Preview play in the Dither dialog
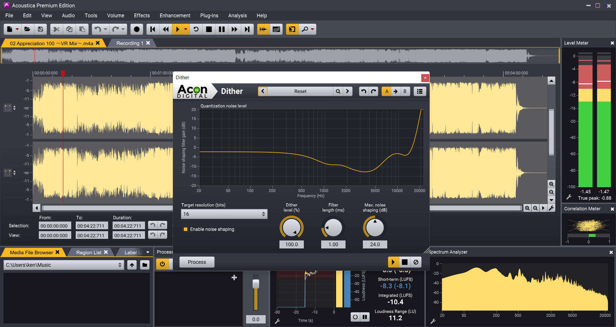Image resolution: width=616 pixels, height=327 pixels. 393,262
